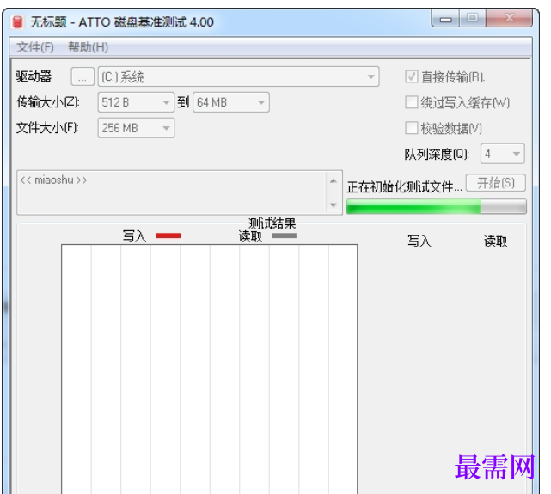The image size is (551, 494).
Task: Open the 512 B transfer size dropdown
Action: click(x=136, y=102)
